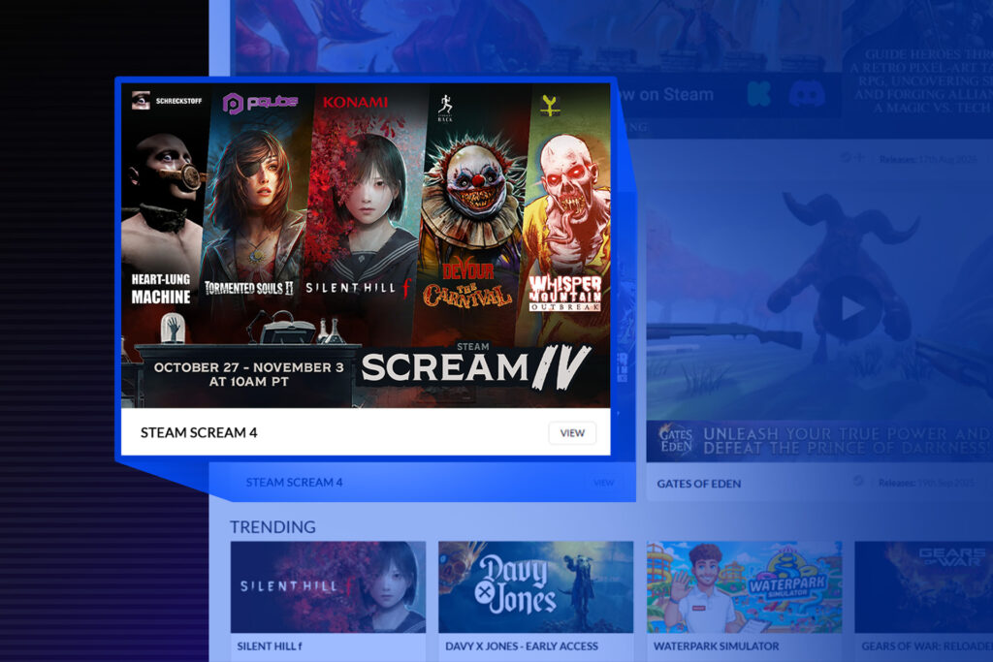The image size is (993, 662).
Task: Click the blurred STEAM SCREAM 4 label underneath
Action: pyautogui.click(x=294, y=483)
